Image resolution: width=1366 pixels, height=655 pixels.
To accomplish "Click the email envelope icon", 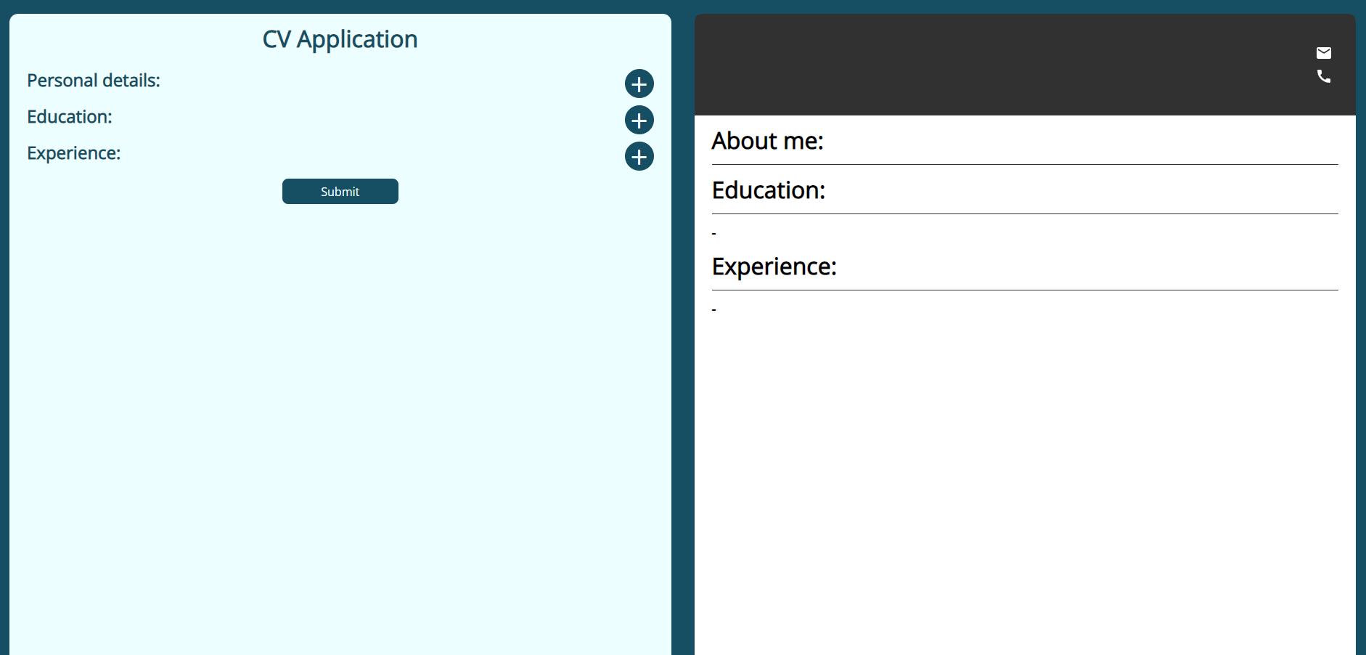I will click(1323, 53).
